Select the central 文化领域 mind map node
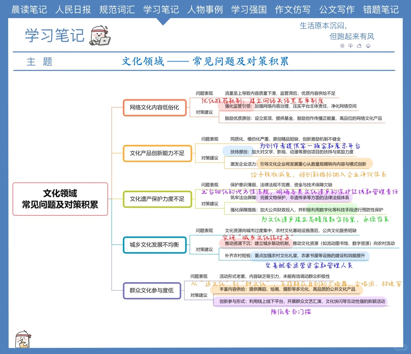This screenshot has height=354, width=411. [x=60, y=199]
